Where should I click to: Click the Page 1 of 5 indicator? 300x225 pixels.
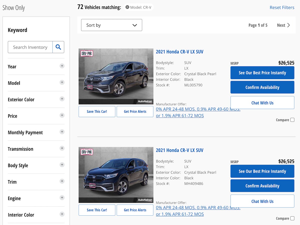point(258,25)
